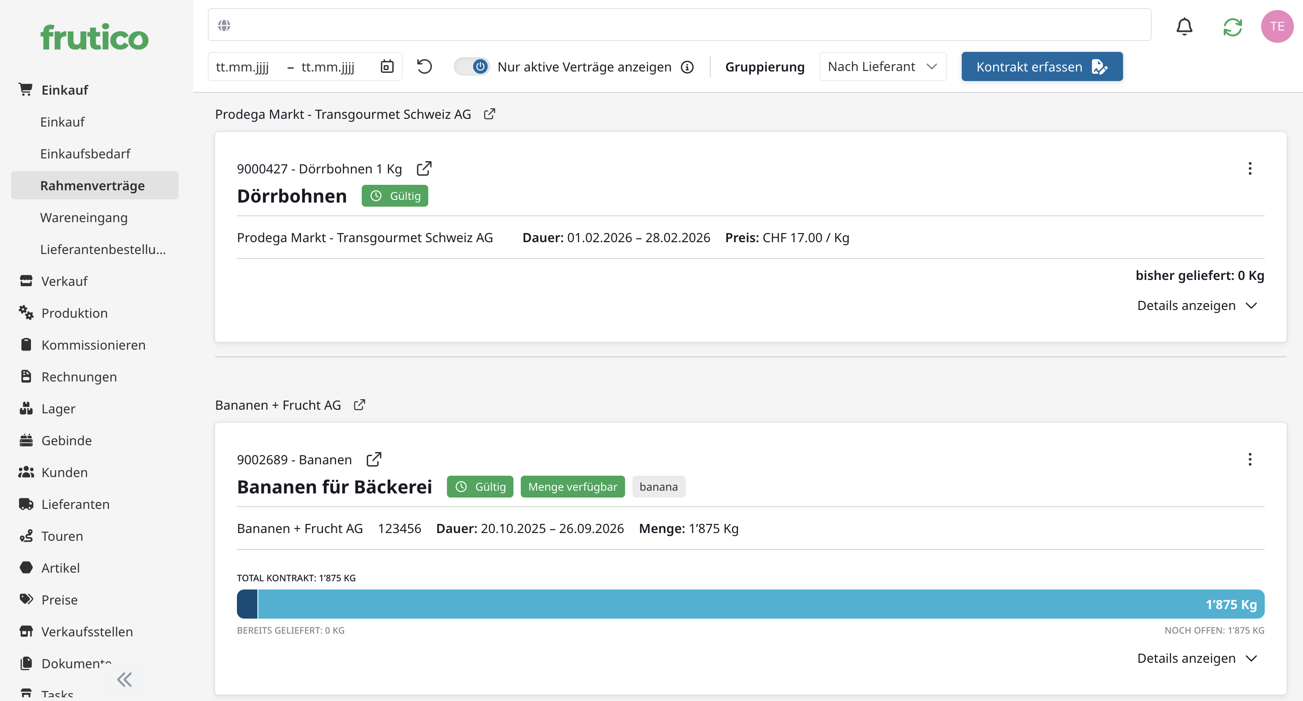The height and width of the screenshot is (701, 1303).
Task: Click the green sync refresh icon
Action: pyautogui.click(x=1232, y=27)
